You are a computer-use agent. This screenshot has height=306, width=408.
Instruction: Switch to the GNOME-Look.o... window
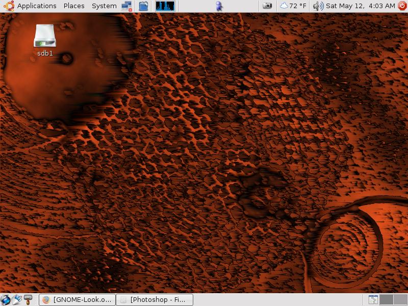[x=78, y=300]
